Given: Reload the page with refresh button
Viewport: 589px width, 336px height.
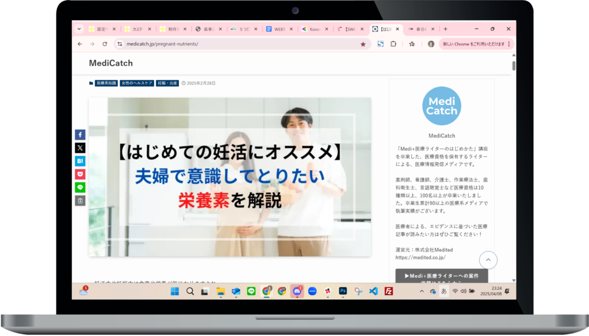Looking at the screenshot, I should 105,44.
